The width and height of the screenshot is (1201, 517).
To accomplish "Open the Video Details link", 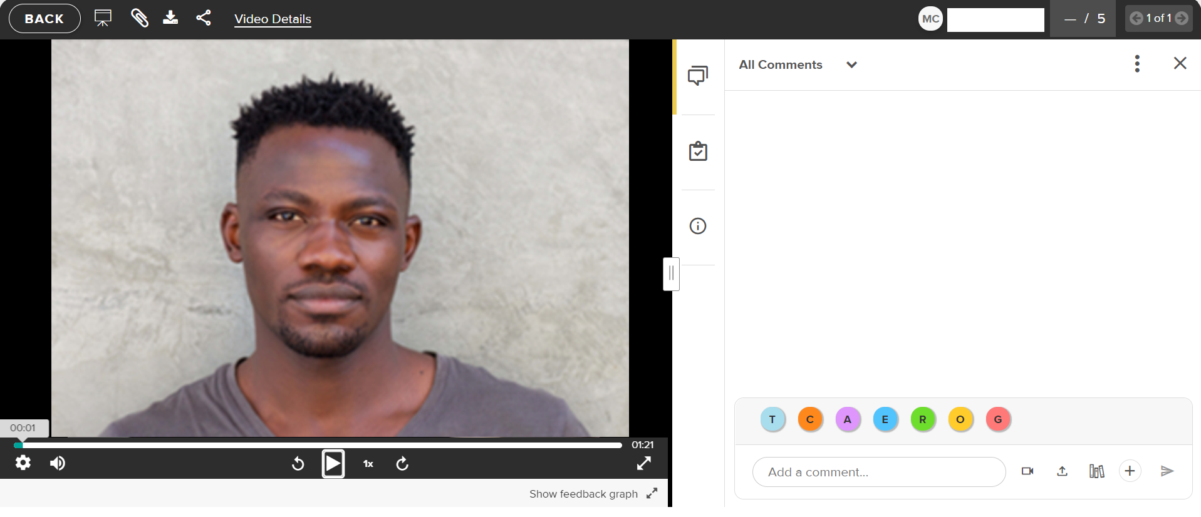I will (273, 19).
